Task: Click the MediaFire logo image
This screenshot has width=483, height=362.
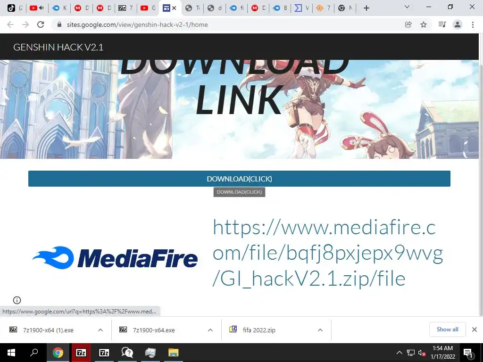Action: pos(115,258)
